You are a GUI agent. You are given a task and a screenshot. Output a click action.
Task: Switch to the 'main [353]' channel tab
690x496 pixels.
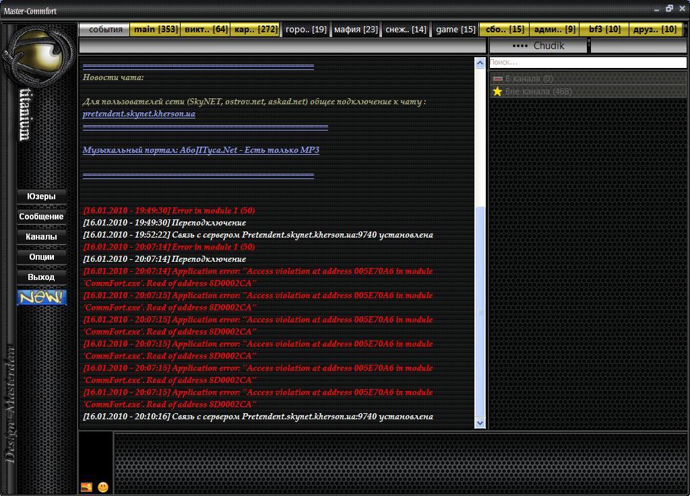pyautogui.click(x=155, y=30)
